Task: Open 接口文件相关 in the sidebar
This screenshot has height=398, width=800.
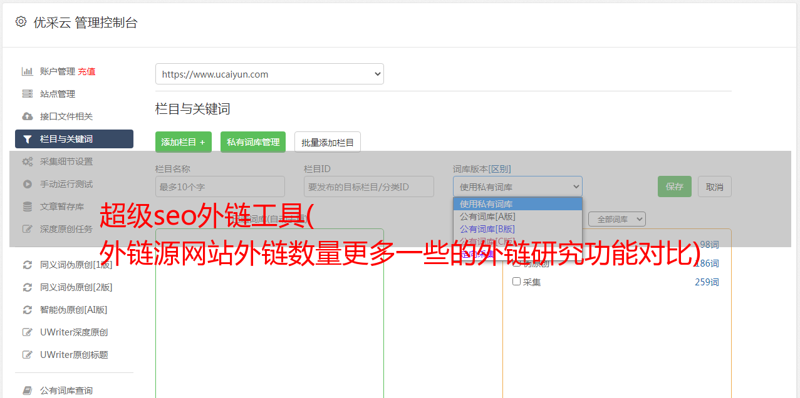Action: pos(66,116)
